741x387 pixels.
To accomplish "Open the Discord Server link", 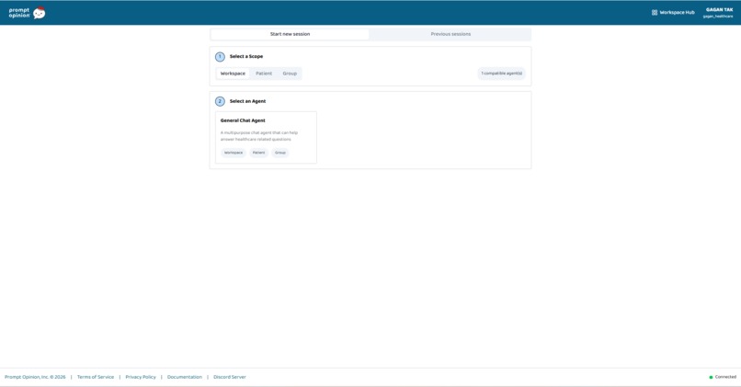I will click(x=230, y=377).
